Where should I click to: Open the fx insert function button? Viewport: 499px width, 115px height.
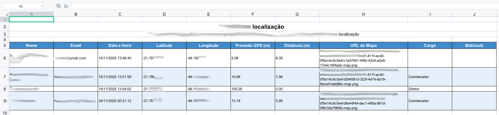pos(66,6)
